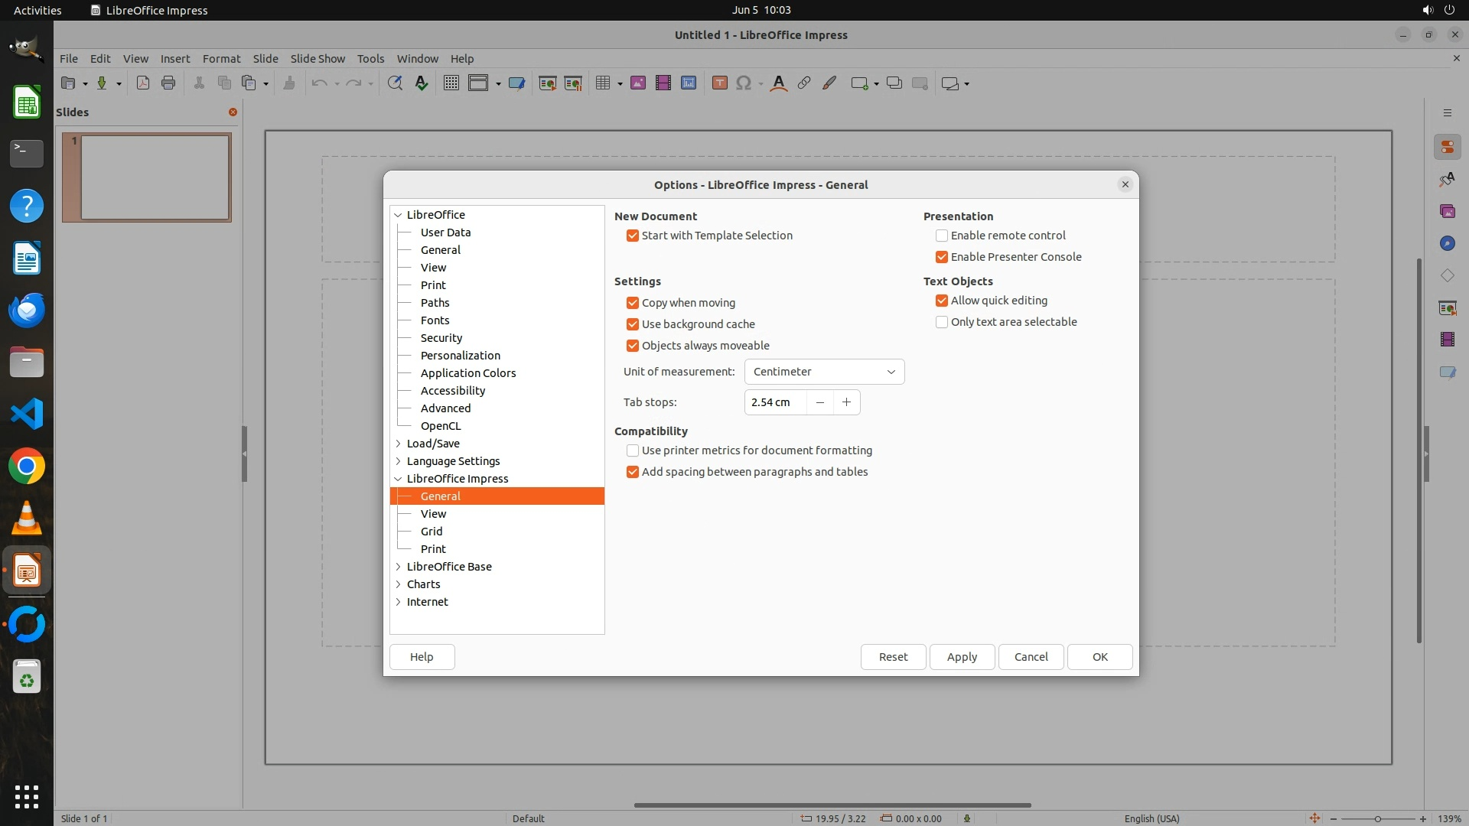
Task: Open the Slide Show menu
Action: click(318, 59)
